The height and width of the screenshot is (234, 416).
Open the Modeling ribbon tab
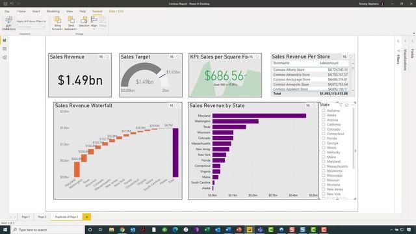[53, 12]
